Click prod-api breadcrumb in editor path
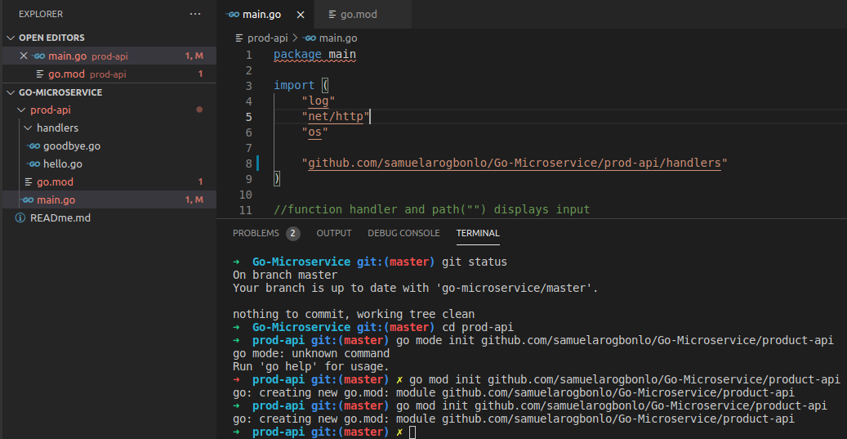This screenshot has height=439, width=847. pyautogui.click(x=265, y=38)
